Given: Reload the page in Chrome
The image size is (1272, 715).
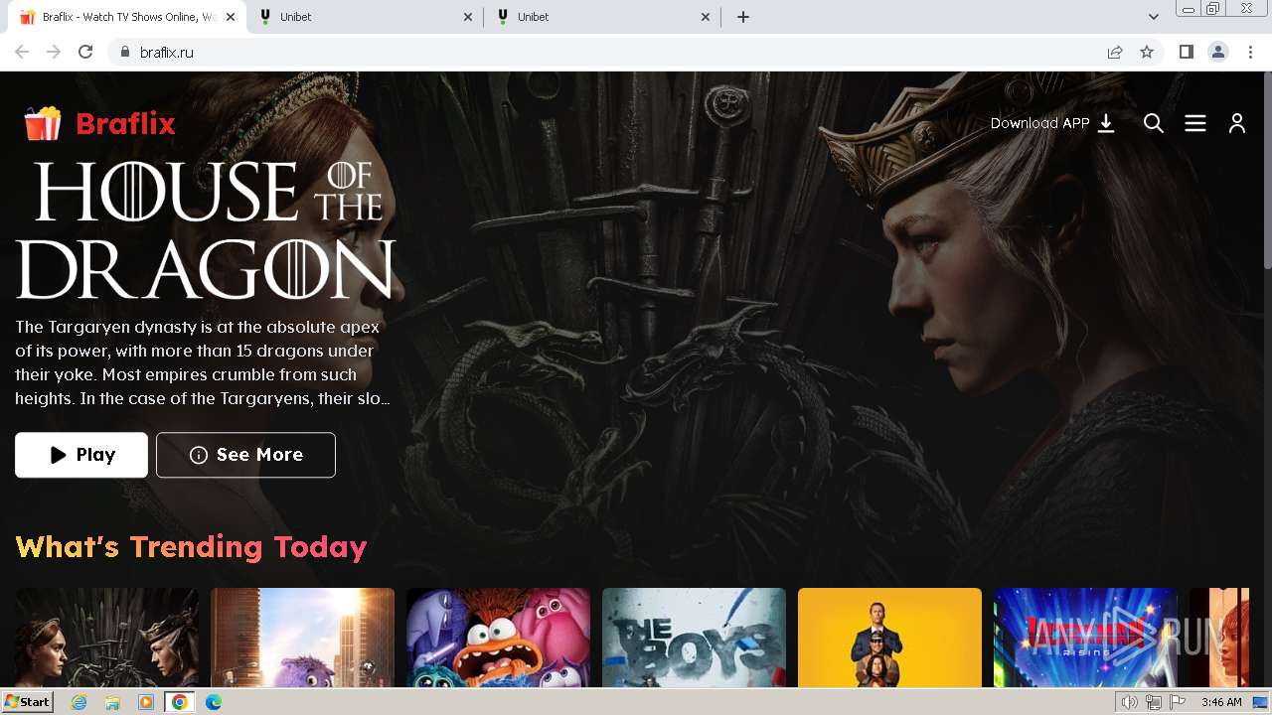Looking at the screenshot, I should tap(85, 52).
